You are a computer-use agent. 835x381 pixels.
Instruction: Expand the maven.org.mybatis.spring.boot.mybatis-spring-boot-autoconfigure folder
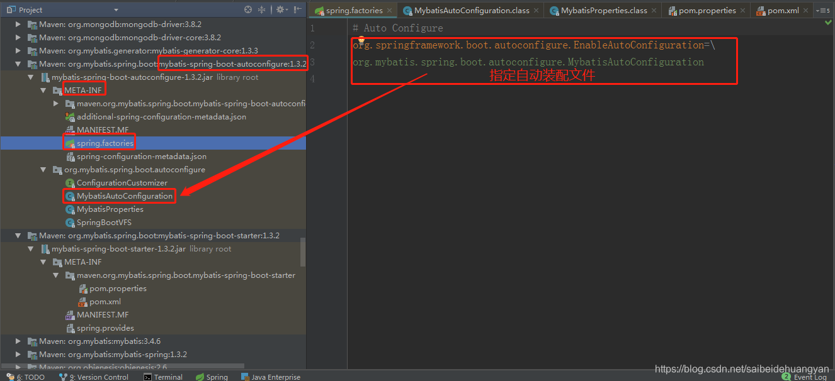(x=56, y=104)
